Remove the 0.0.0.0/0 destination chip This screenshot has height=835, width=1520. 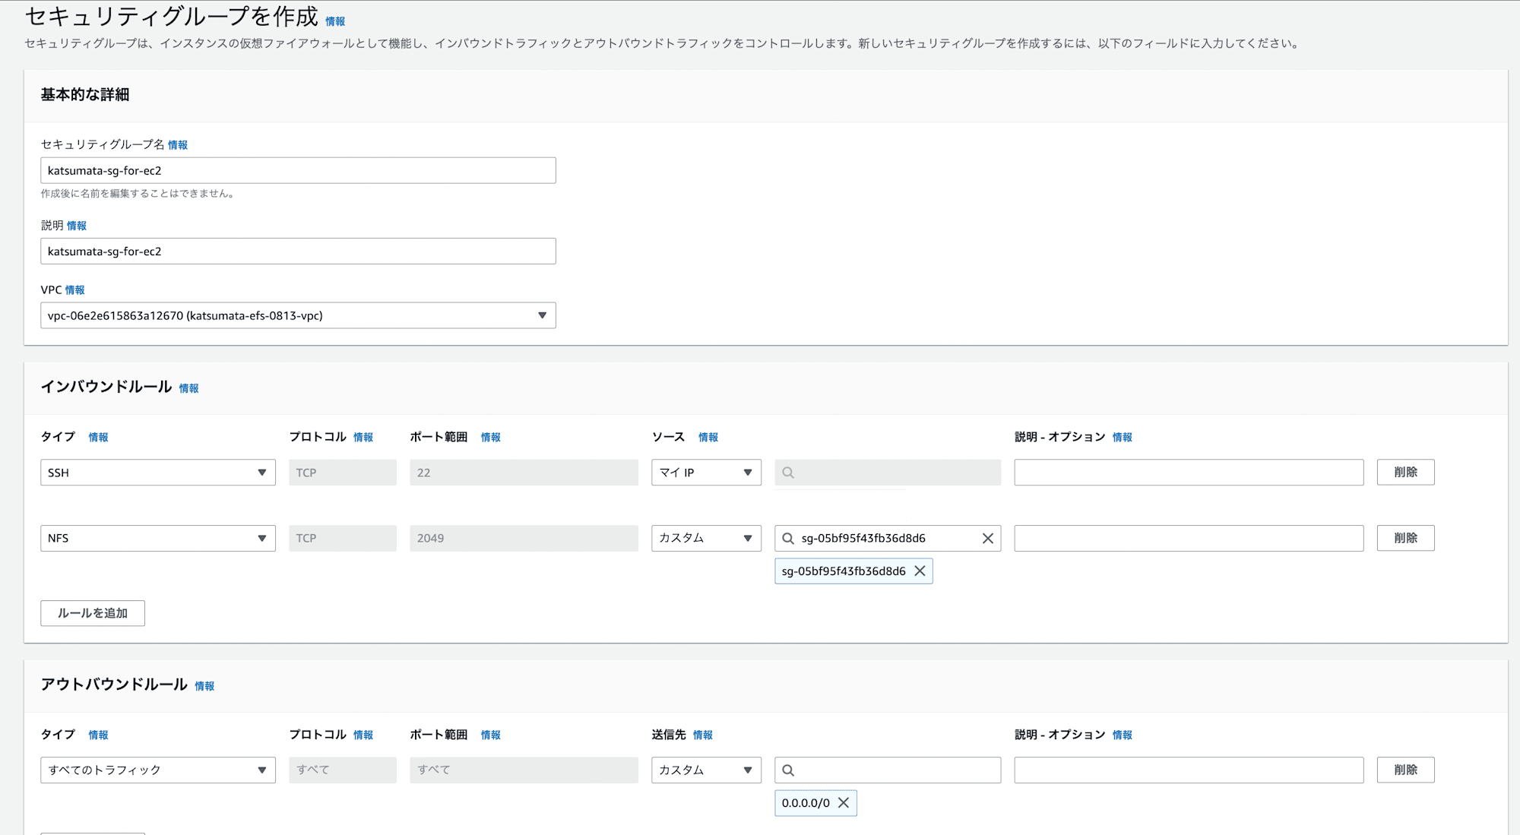tap(844, 803)
